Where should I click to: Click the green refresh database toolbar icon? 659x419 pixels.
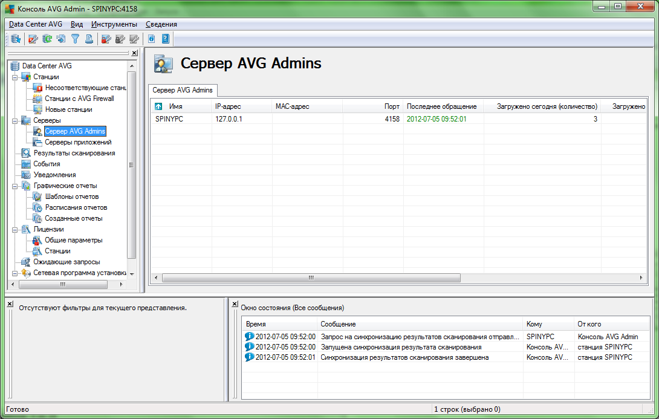47,39
